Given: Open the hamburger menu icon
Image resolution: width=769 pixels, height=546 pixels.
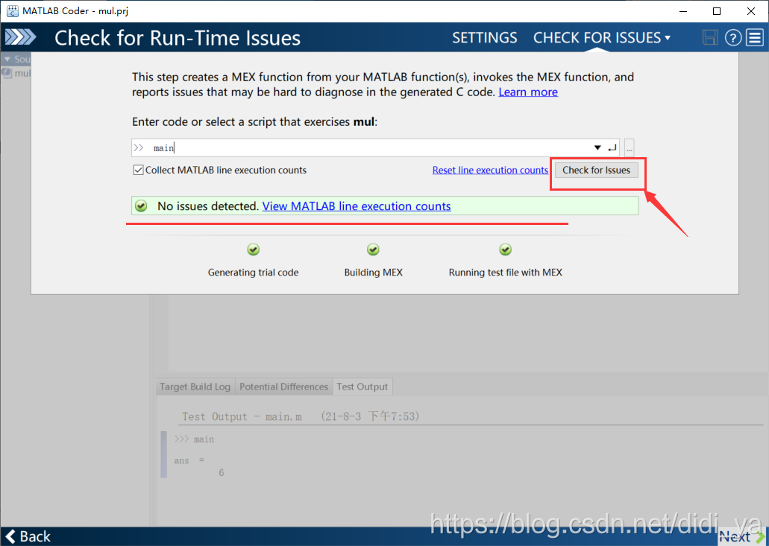Looking at the screenshot, I should point(755,38).
